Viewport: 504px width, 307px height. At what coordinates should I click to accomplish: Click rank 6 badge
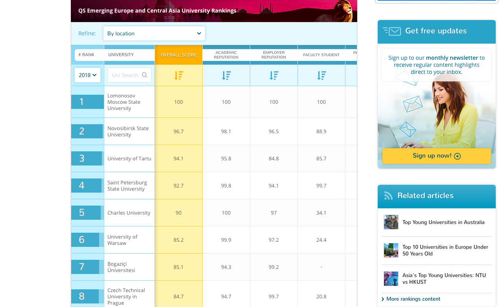[85, 240]
